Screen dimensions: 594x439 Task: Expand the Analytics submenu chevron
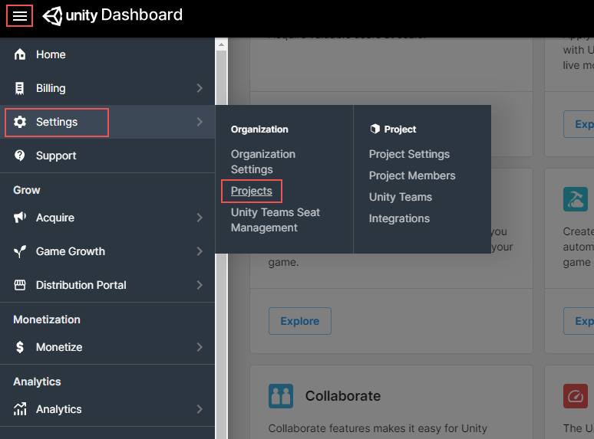point(200,409)
